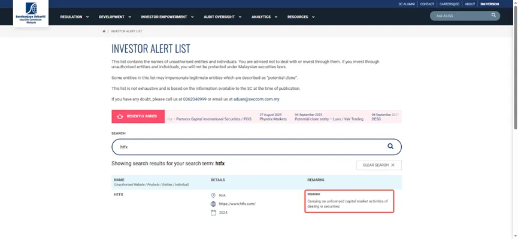
Task: Open the https://www.htfx.com/ link
Action: (x=237, y=204)
